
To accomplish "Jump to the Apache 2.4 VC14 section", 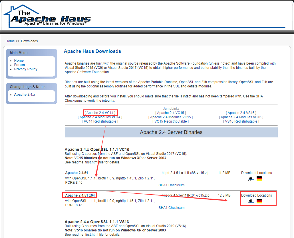I will tap(100, 113).
